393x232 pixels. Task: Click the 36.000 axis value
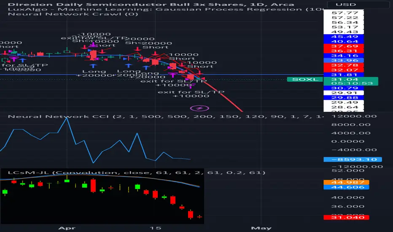pyautogui.click(x=347, y=206)
